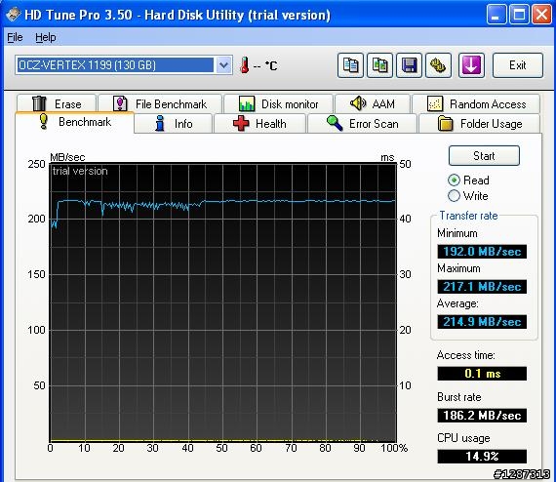This screenshot has width=556, height=482.
Task: Switch to the Error Scan tab
Action: (362, 123)
